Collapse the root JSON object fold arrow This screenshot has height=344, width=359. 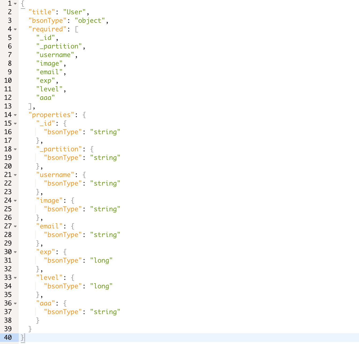(15, 4)
